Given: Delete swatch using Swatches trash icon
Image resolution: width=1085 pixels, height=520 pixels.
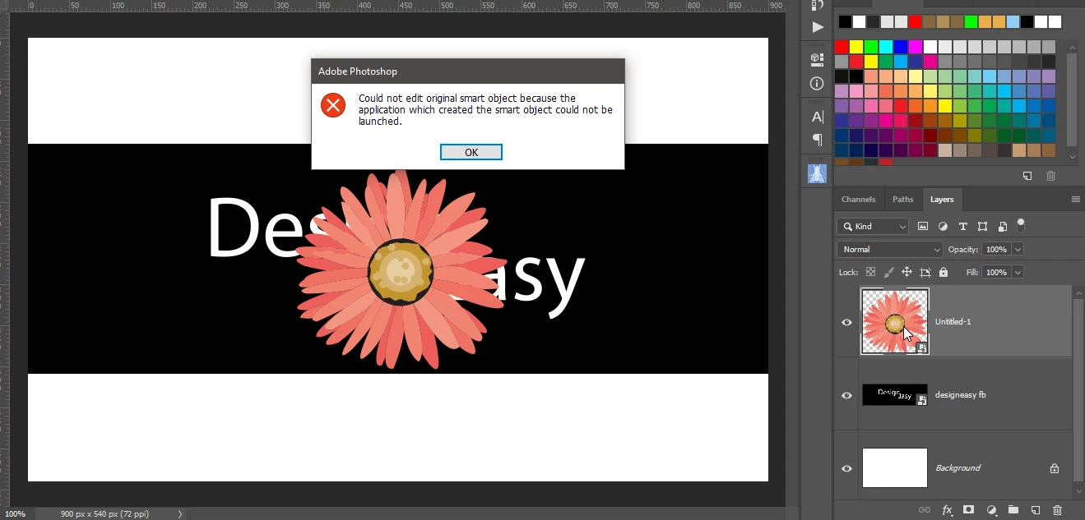Looking at the screenshot, I should [x=1050, y=176].
